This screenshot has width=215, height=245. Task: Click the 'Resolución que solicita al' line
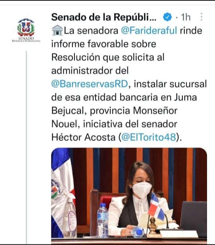click(x=108, y=57)
